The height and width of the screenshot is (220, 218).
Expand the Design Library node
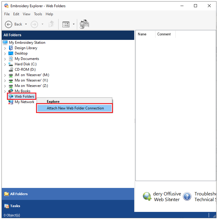click(x=5, y=48)
